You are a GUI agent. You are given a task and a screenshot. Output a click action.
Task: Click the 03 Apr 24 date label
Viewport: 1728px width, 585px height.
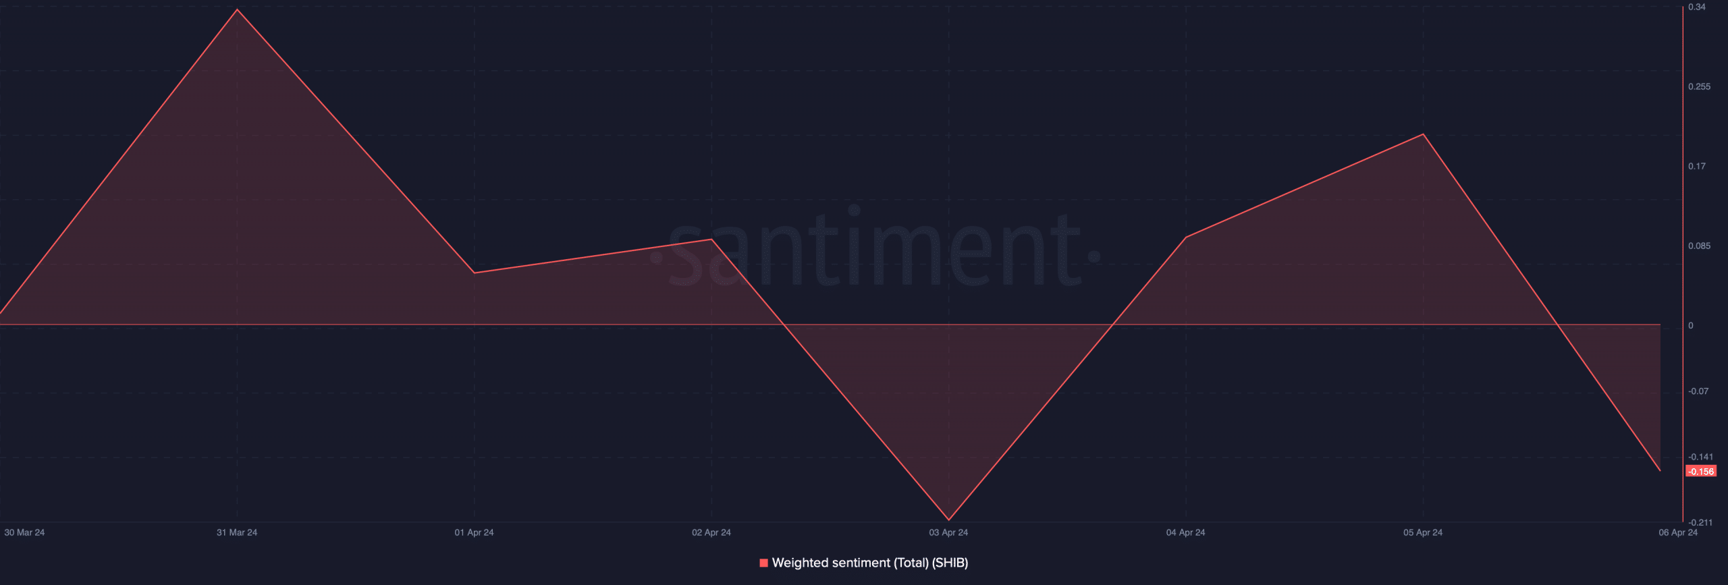coord(948,532)
